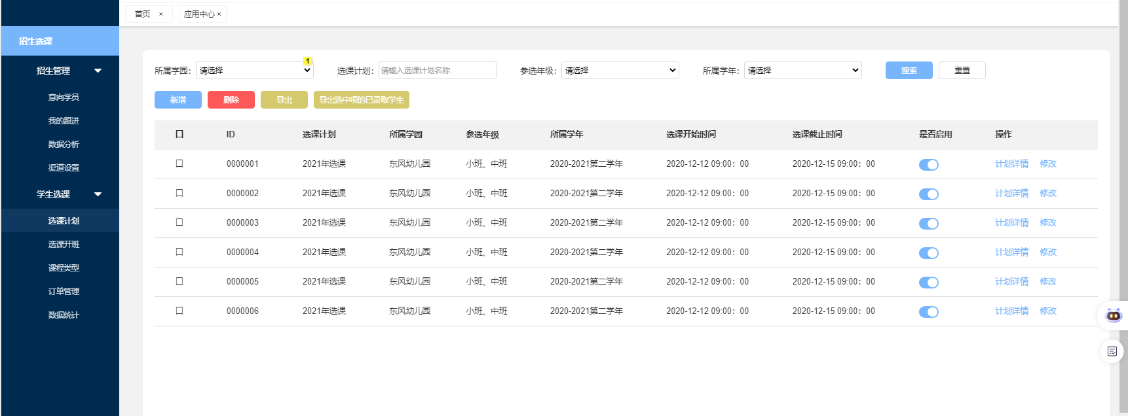This screenshot has height=416, width=1128.
Task: Select the checkbox for row 0000003
Action: pyautogui.click(x=179, y=222)
